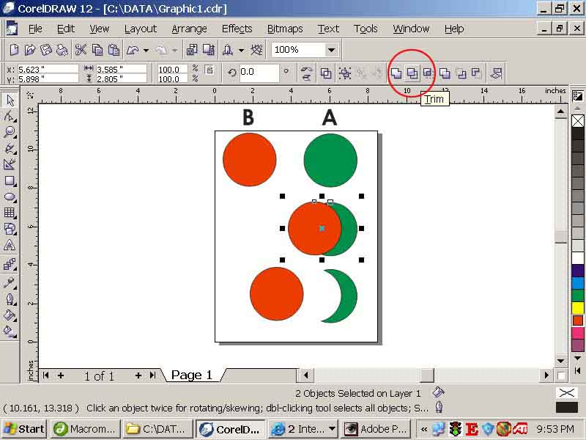This screenshot has height=440, width=586.
Task: Group the selected objects
Action: coord(344,73)
